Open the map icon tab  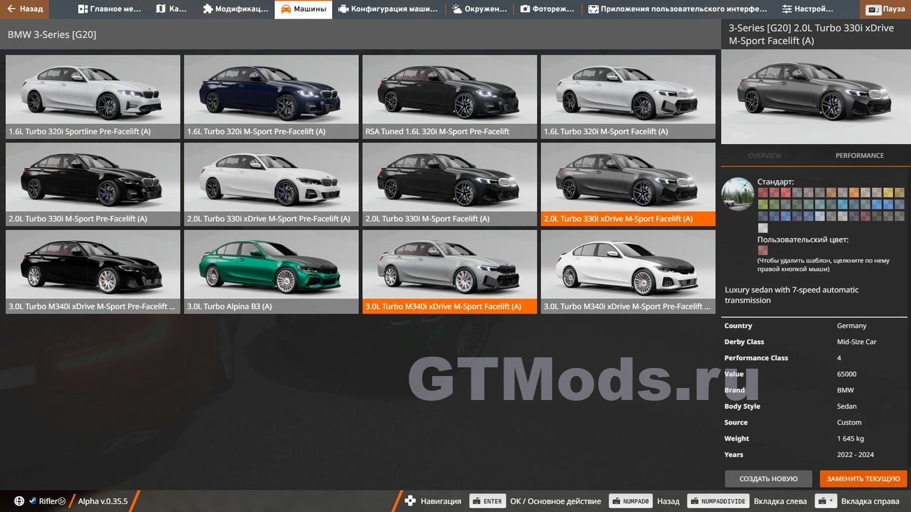click(x=171, y=9)
